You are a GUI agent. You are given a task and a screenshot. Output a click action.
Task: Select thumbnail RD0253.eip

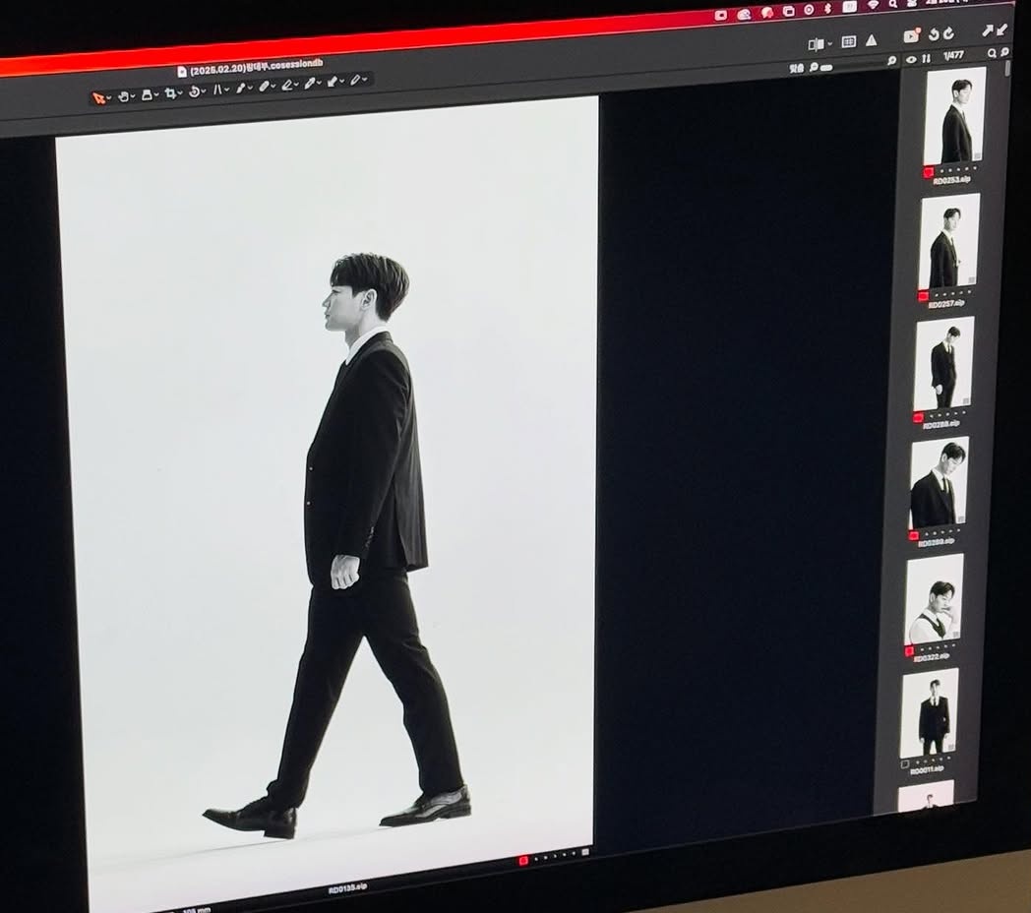pyautogui.click(x=956, y=116)
